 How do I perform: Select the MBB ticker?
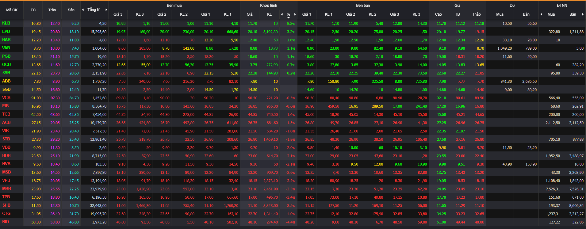(x=6, y=189)
